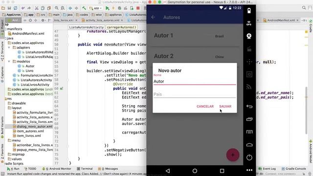Stop the running app with the red square
Screen dimensions: 313x176
coord(138,8)
